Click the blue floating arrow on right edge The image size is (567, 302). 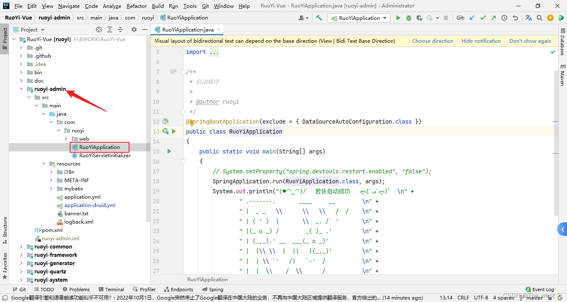coord(562,229)
